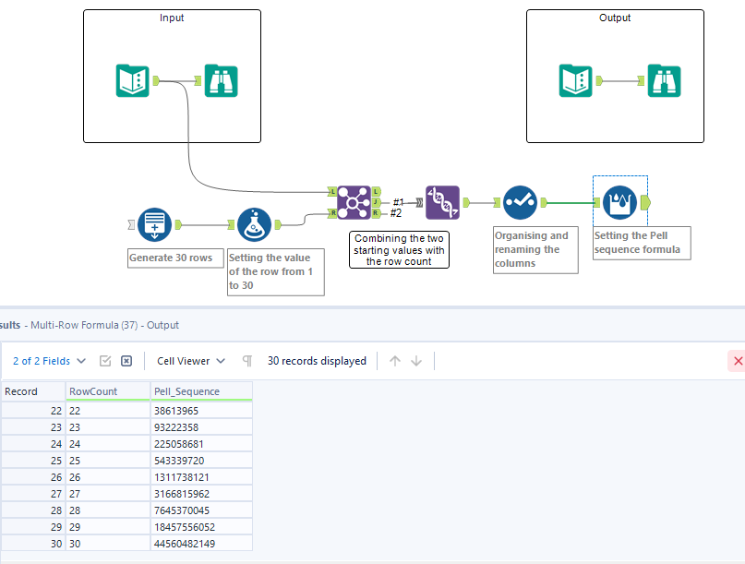This screenshot has height=564, width=745.
Task: Select the 'Combining the two starting values' comment
Action: (399, 250)
